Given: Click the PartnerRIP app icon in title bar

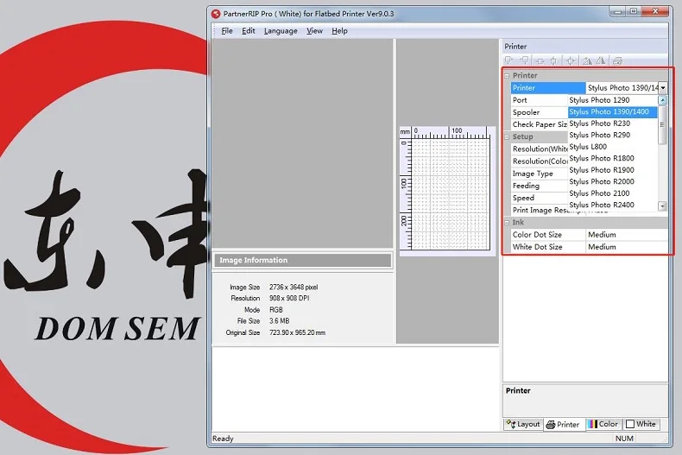Looking at the screenshot, I should 216,14.
